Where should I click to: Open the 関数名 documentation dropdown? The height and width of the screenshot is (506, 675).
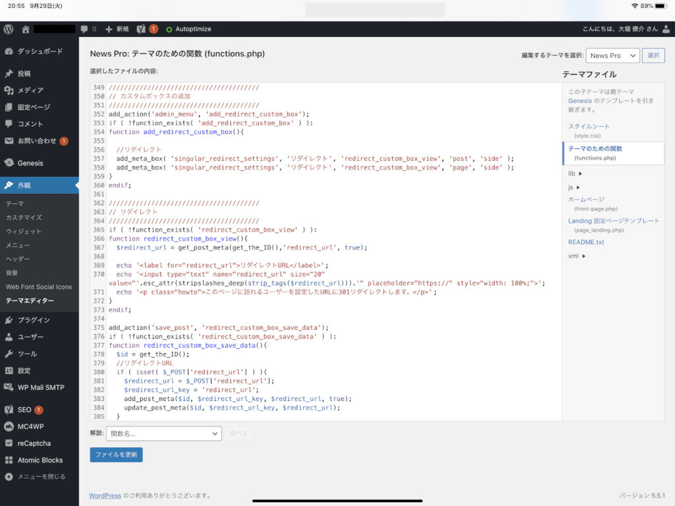[x=163, y=433]
